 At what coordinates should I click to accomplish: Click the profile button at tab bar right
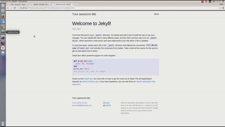click(221, 4)
